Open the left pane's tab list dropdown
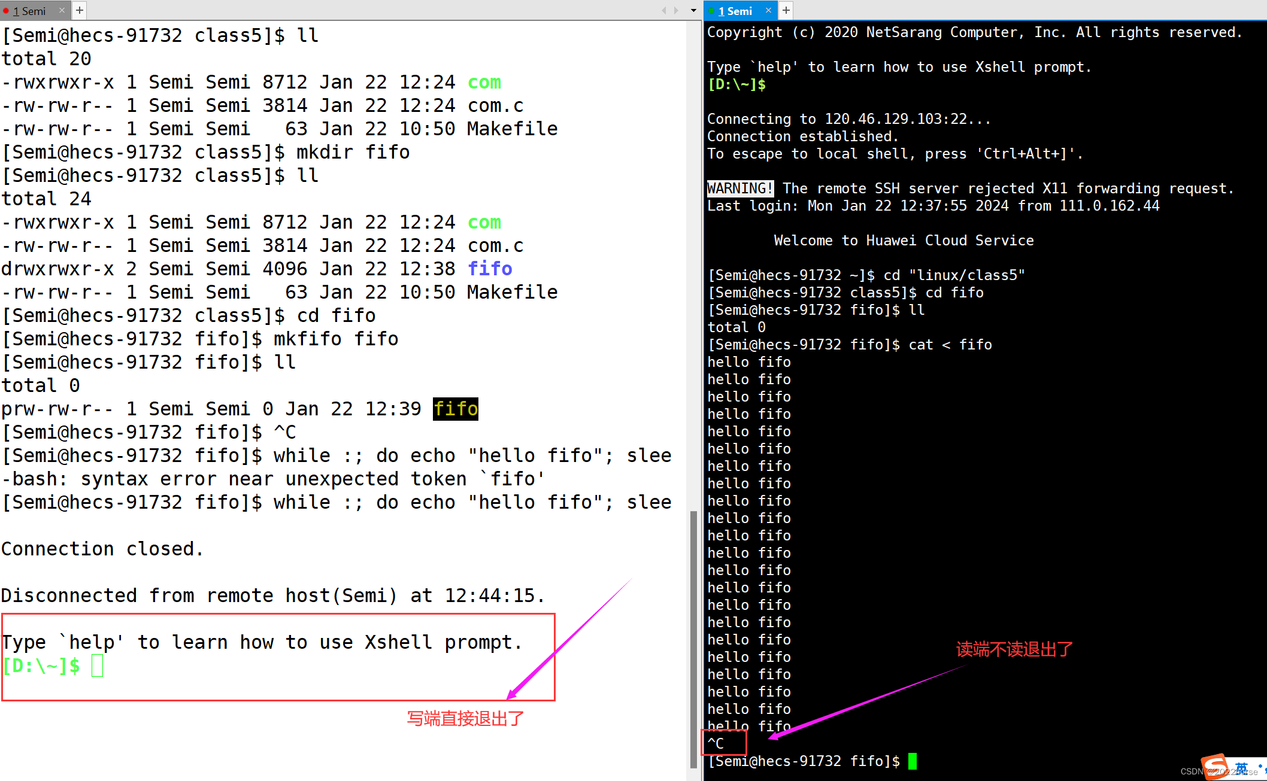This screenshot has height=781, width=1267. coord(693,10)
